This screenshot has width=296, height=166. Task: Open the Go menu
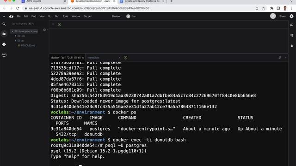[x=49, y=17]
